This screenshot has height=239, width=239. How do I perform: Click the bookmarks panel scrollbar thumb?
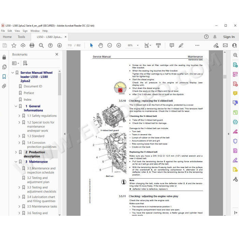(x=60, y=84)
